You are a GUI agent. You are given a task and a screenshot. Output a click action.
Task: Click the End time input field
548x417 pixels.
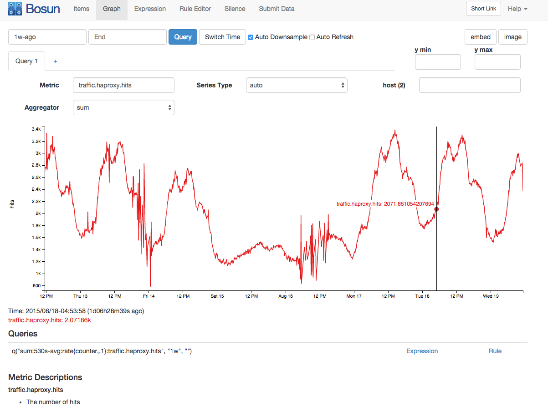(128, 37)
